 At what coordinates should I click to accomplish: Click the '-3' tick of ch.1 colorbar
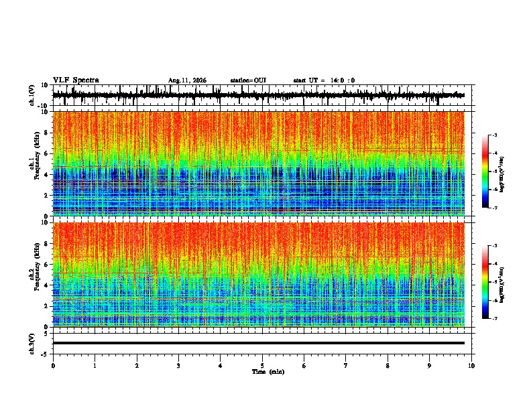(x=495, y=135)
